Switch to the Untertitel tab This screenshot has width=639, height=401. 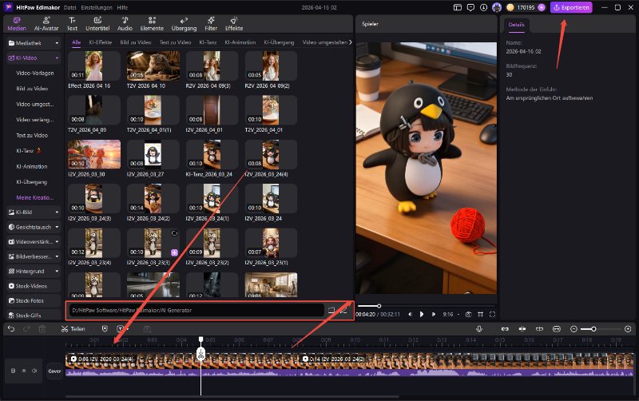pos(97,24)
